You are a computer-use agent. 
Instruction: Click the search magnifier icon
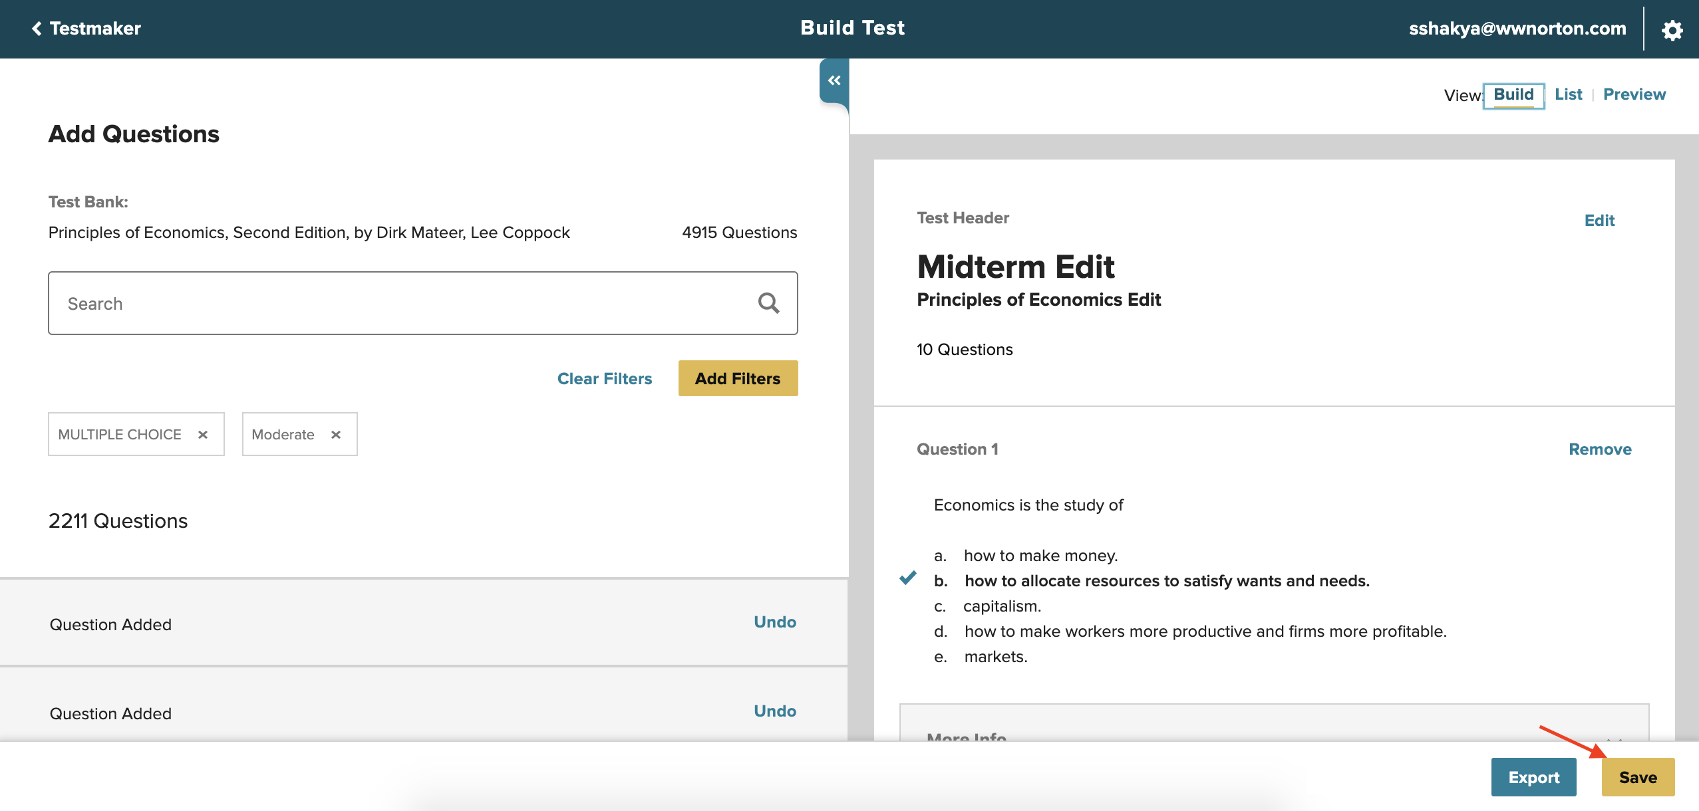(x=768, y=303)
